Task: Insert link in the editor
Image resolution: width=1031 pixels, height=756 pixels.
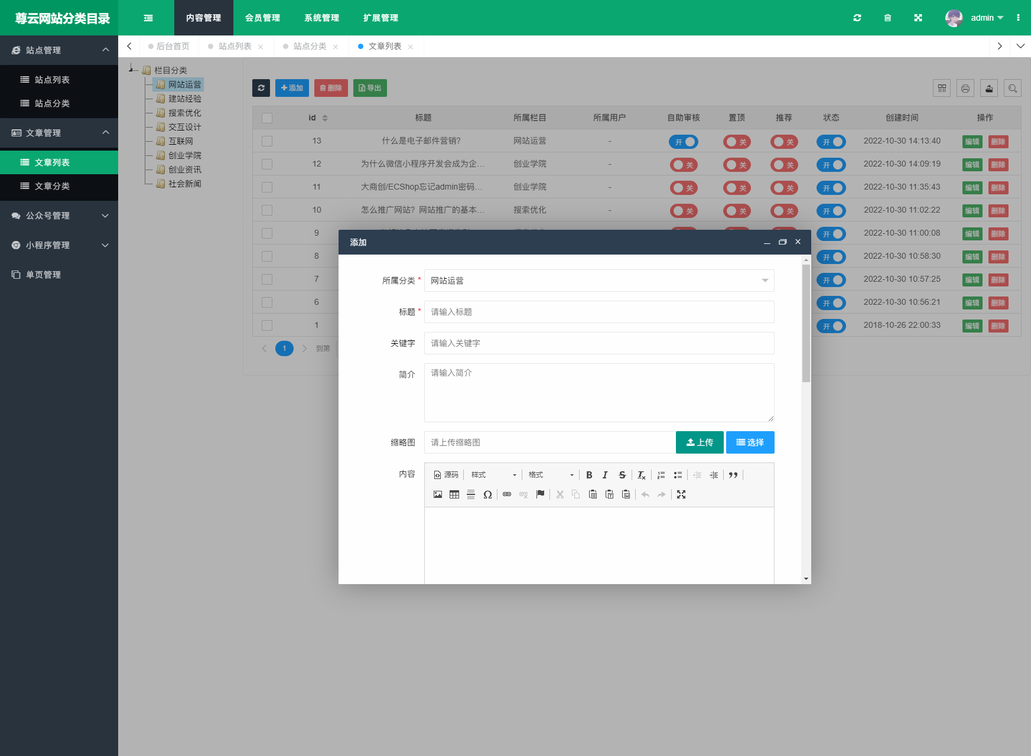Action: pos(507,494)
